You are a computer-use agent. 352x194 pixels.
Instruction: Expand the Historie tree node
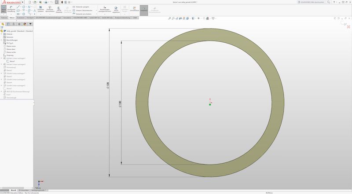pyautogui.click(x=1, y=34)
